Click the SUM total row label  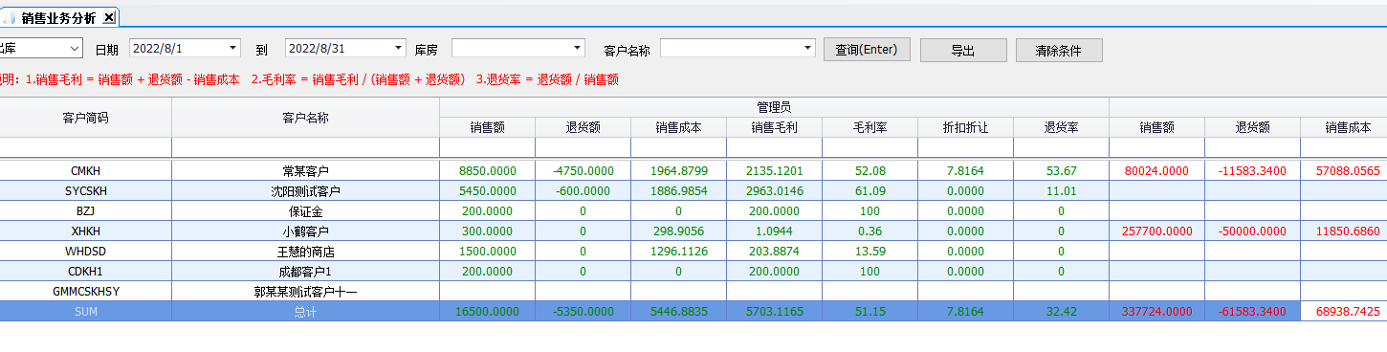(x=86, y=311)
